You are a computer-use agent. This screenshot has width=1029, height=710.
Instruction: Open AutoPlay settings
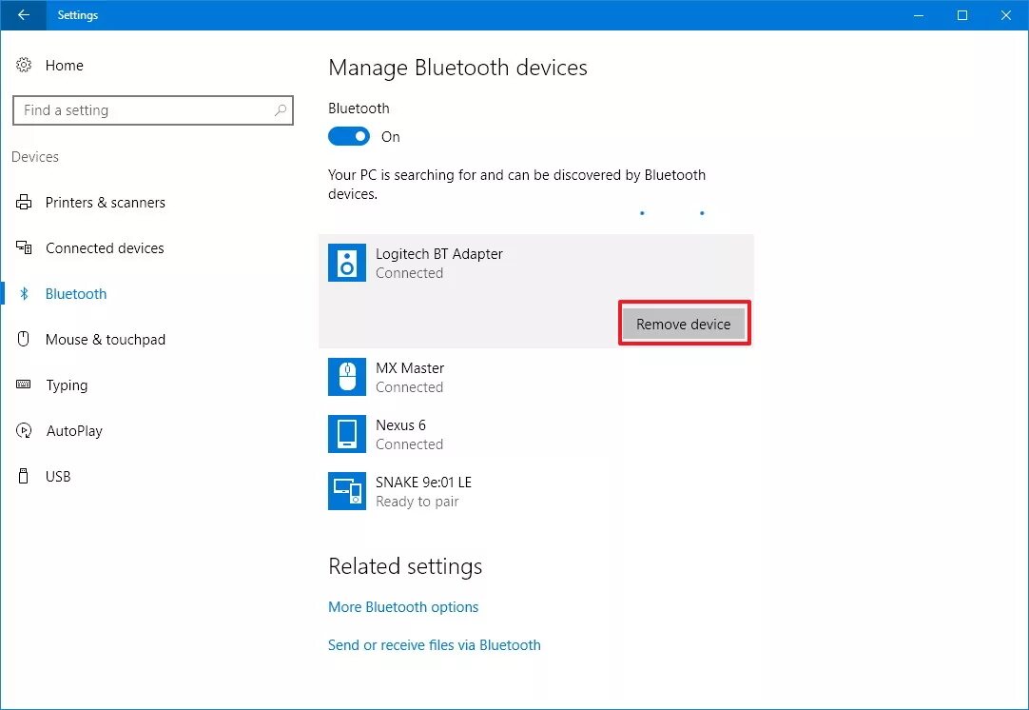74,430
